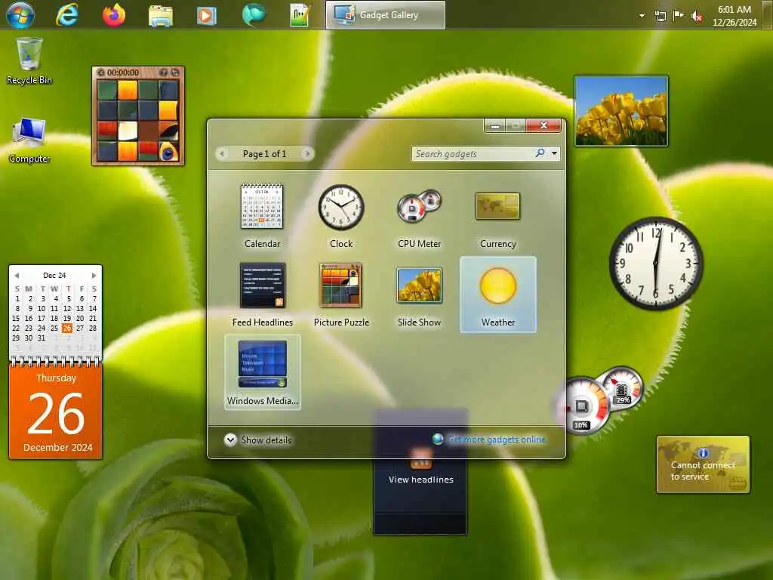Click View headlines in feed gadget

point(420,480)
